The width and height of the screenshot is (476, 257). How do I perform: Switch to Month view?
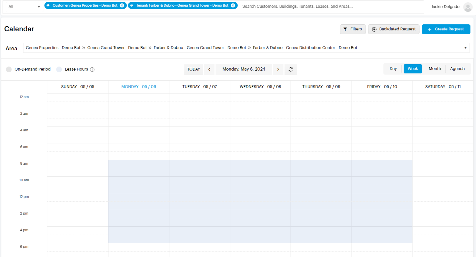point(435,69)
